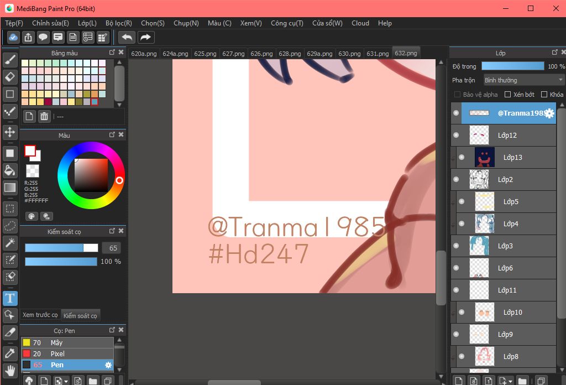Open the Bộ lọc(R) menu
566x385 pixels.
coord(119,23)
